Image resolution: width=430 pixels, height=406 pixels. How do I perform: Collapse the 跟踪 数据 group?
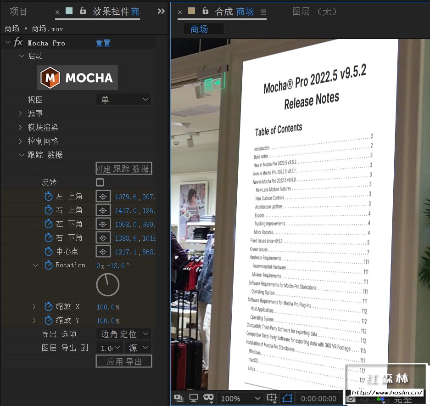click(x=22, y=155)
